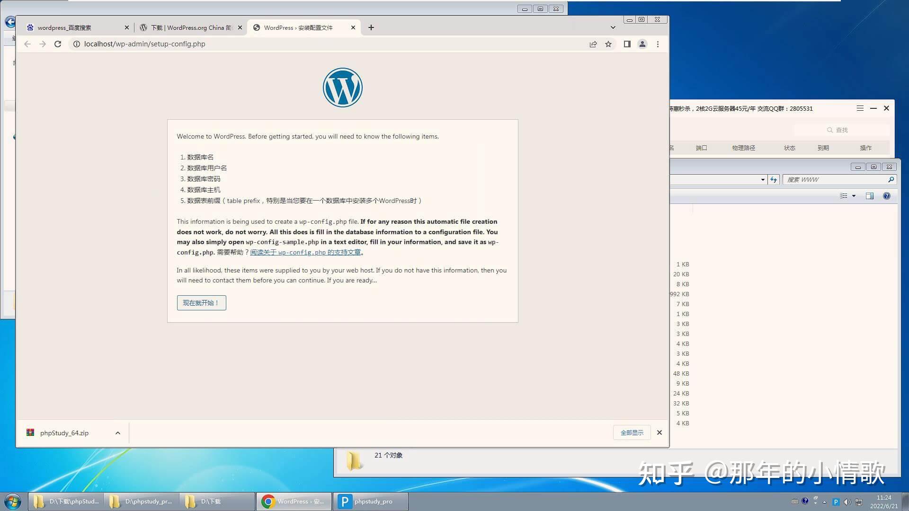Image resolution: width=909 pixels, height=511 pixels.
Task: Open wp-config.php support article link
Action: pos(305,253)
